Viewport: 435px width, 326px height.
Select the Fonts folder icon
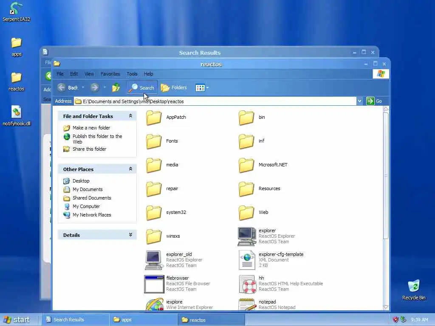(x=153, y=141)
